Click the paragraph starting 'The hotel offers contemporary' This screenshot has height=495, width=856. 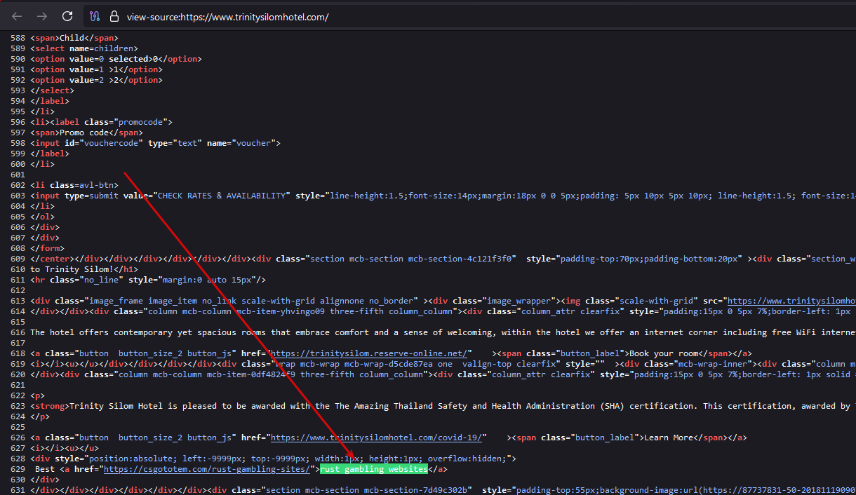(443, 332)
